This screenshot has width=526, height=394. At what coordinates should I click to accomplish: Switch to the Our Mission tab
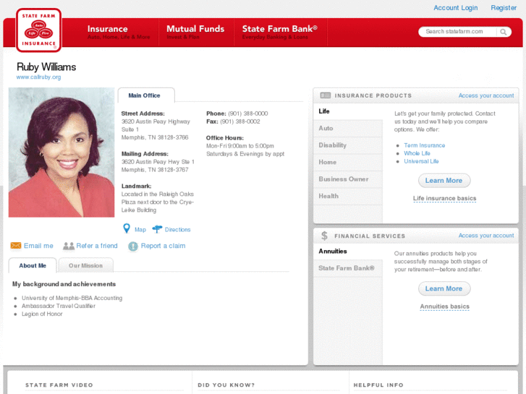(85, 265)
